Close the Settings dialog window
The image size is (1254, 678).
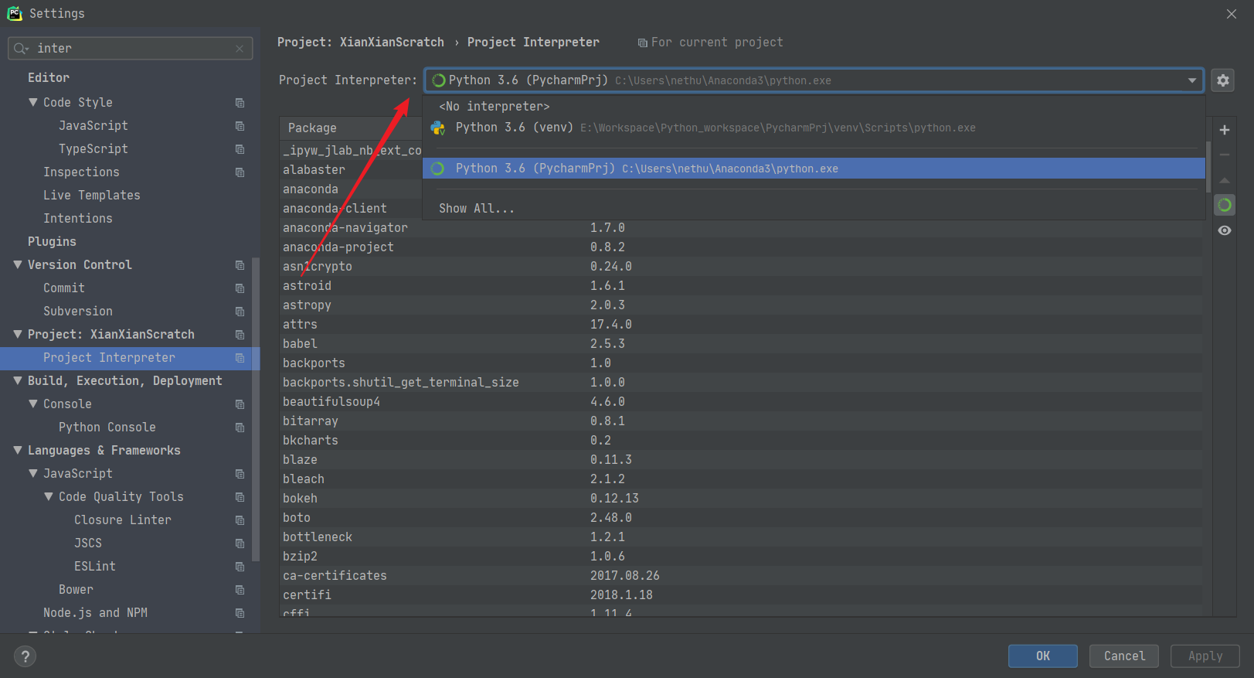point(1232,14)
